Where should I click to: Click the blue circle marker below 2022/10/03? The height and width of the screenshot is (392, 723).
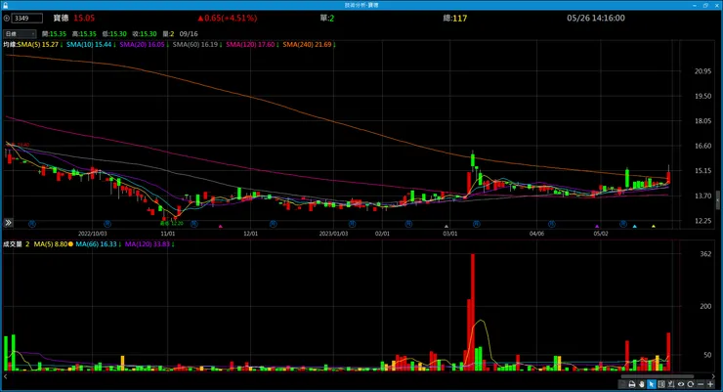107,224
